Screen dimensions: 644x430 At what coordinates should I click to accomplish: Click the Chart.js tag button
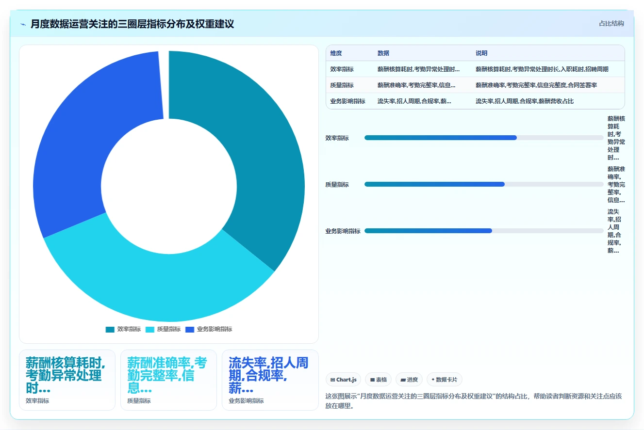tap(343, 380)
